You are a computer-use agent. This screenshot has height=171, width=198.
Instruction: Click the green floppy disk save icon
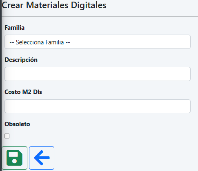[x=14, y=158]
